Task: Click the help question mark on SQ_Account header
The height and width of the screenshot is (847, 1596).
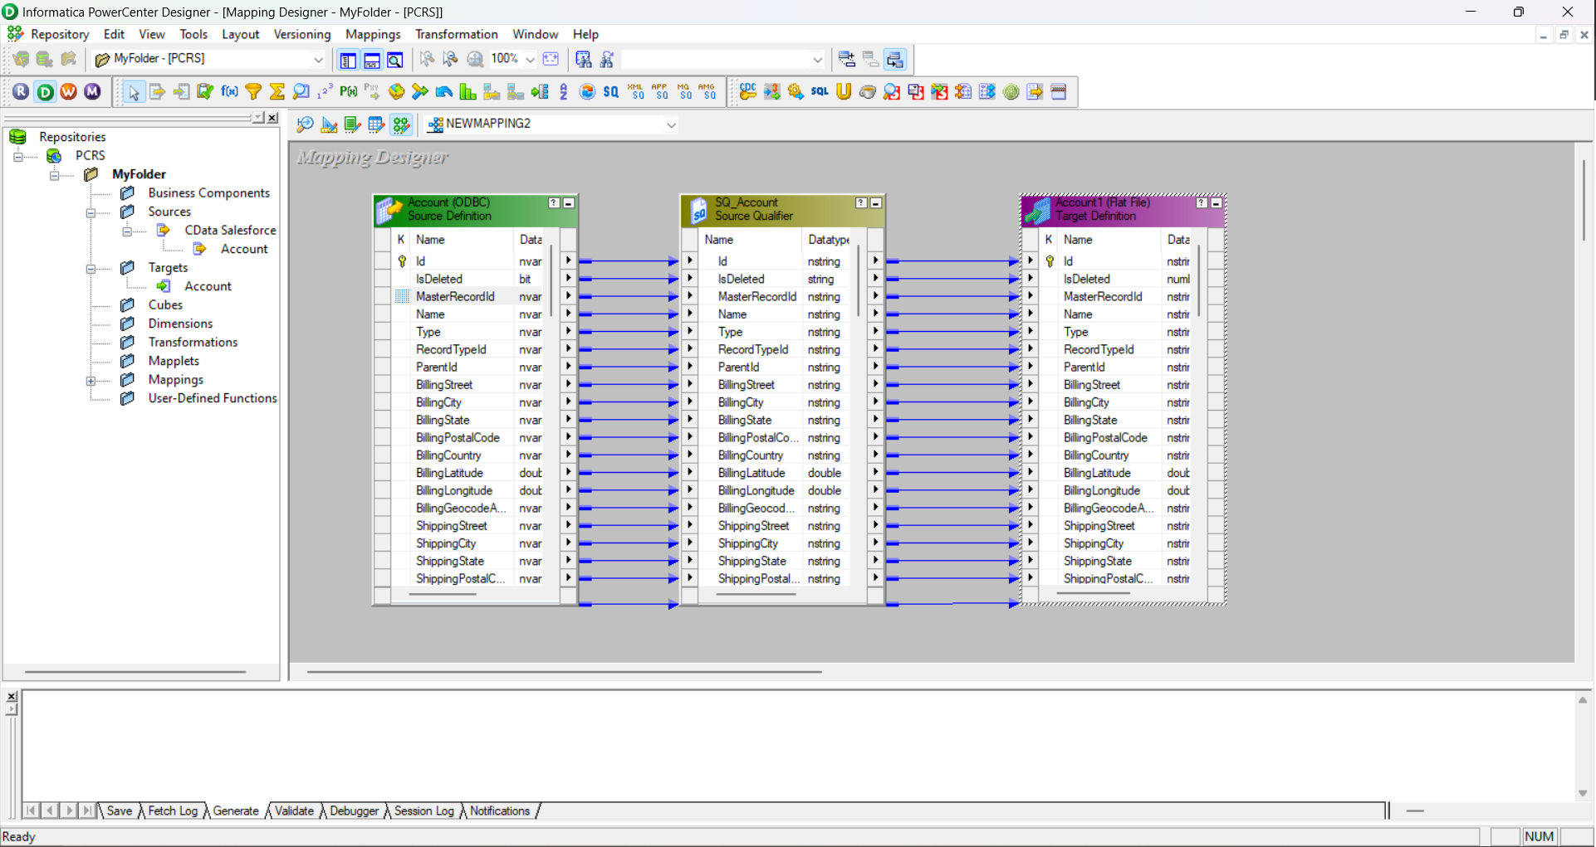Action: (x=861, y=202)
